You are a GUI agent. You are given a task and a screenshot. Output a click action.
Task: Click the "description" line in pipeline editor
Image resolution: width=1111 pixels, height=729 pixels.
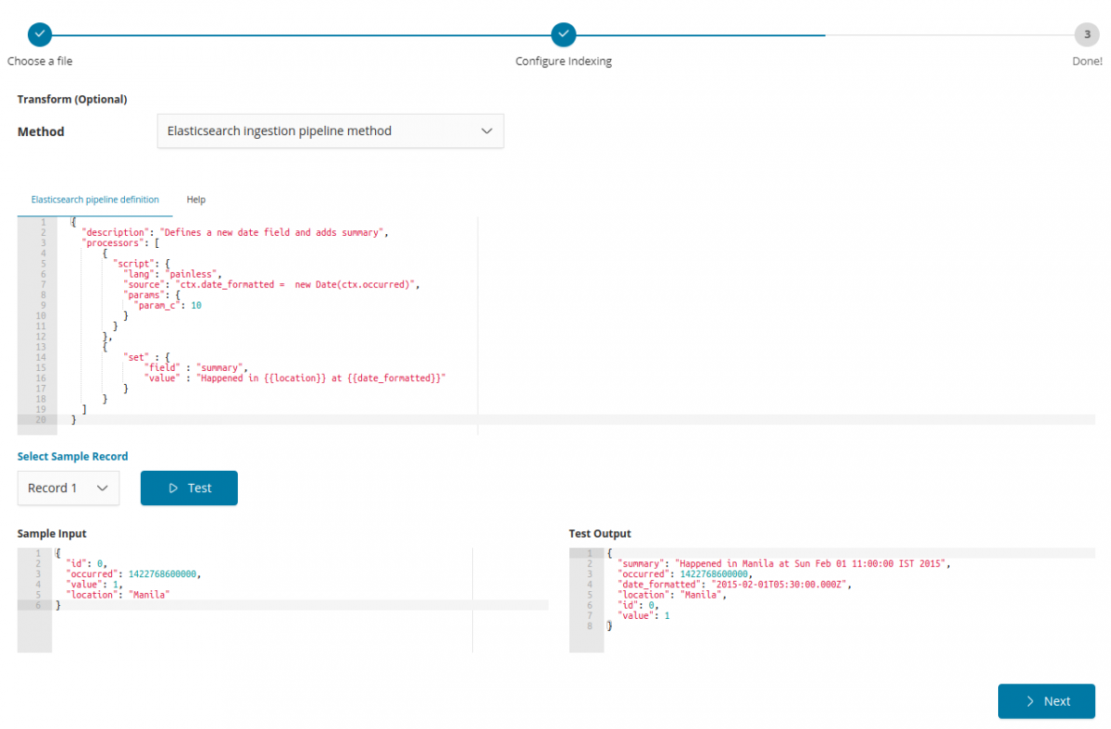pos(234,233)
